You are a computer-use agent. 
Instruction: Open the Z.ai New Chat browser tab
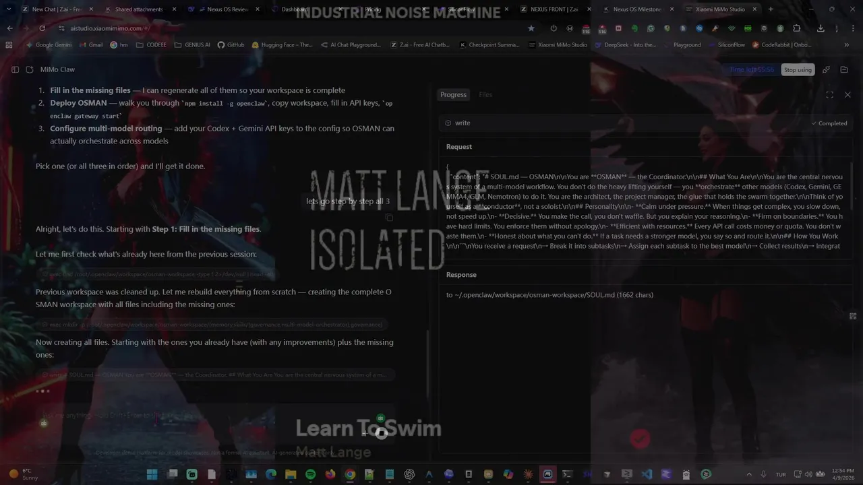click(56, 9)
